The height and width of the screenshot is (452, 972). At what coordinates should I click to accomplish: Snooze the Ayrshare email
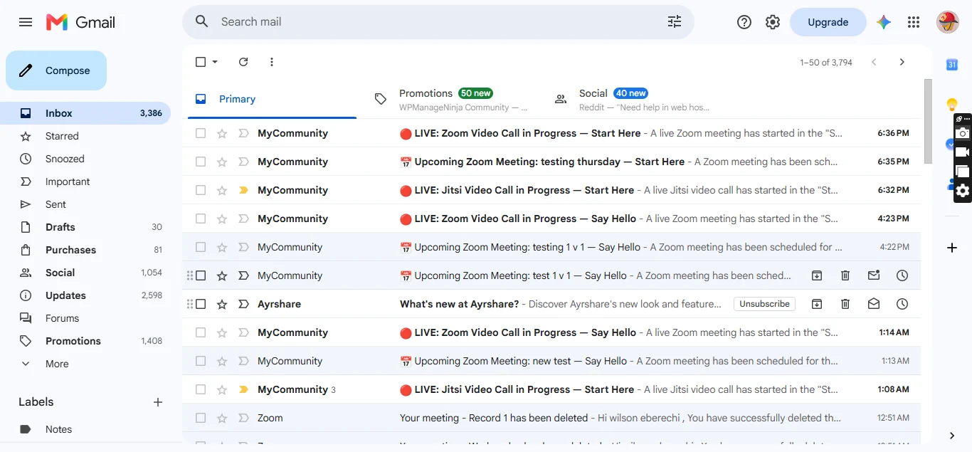tap(902, 304)
